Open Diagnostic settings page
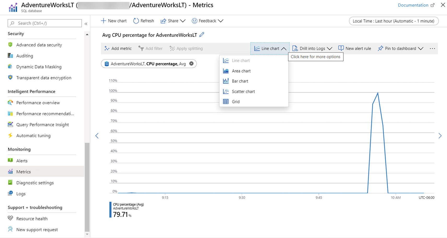 pos(35,183)
